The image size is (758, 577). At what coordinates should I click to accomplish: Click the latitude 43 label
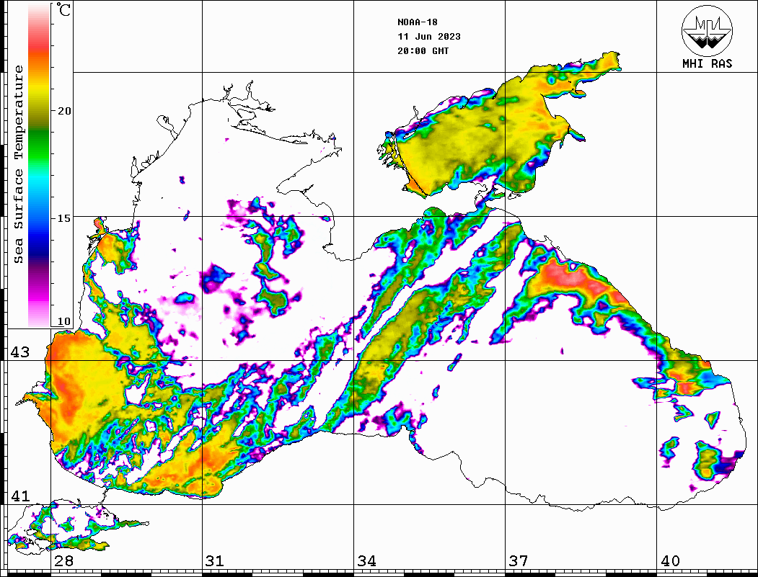(x=19, y=352)
